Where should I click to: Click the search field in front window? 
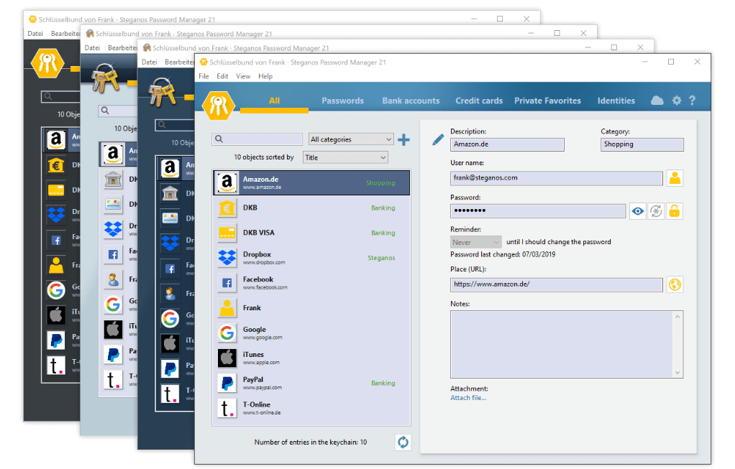(257, 139)
